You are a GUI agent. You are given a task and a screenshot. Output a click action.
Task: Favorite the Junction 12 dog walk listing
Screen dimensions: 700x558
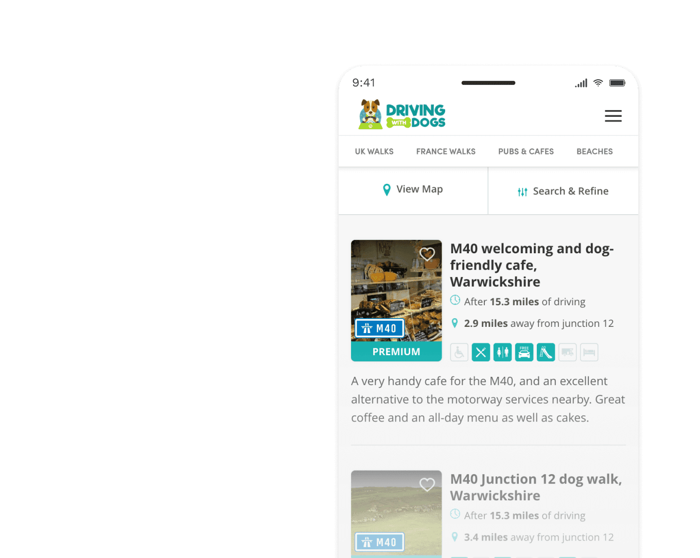coord(427,484)
